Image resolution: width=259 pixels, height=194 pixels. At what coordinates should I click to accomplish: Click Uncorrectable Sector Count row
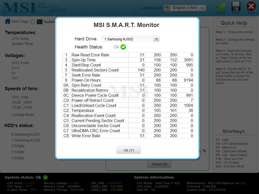point(128,126)
